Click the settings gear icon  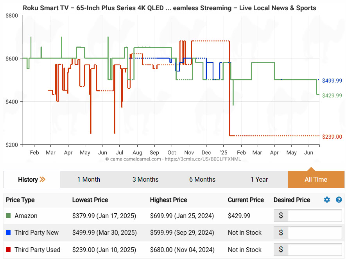pos(327,200)
